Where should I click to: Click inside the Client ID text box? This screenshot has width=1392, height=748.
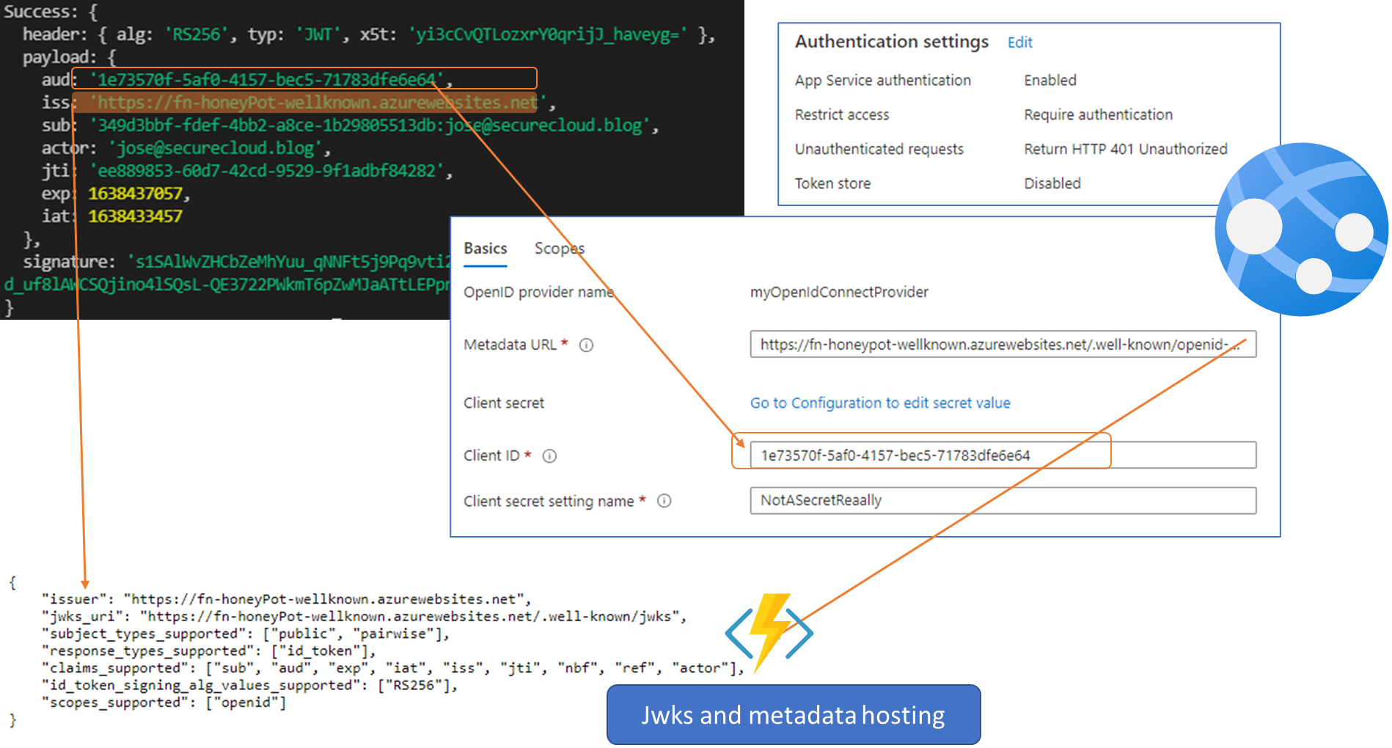point(1002,455)
